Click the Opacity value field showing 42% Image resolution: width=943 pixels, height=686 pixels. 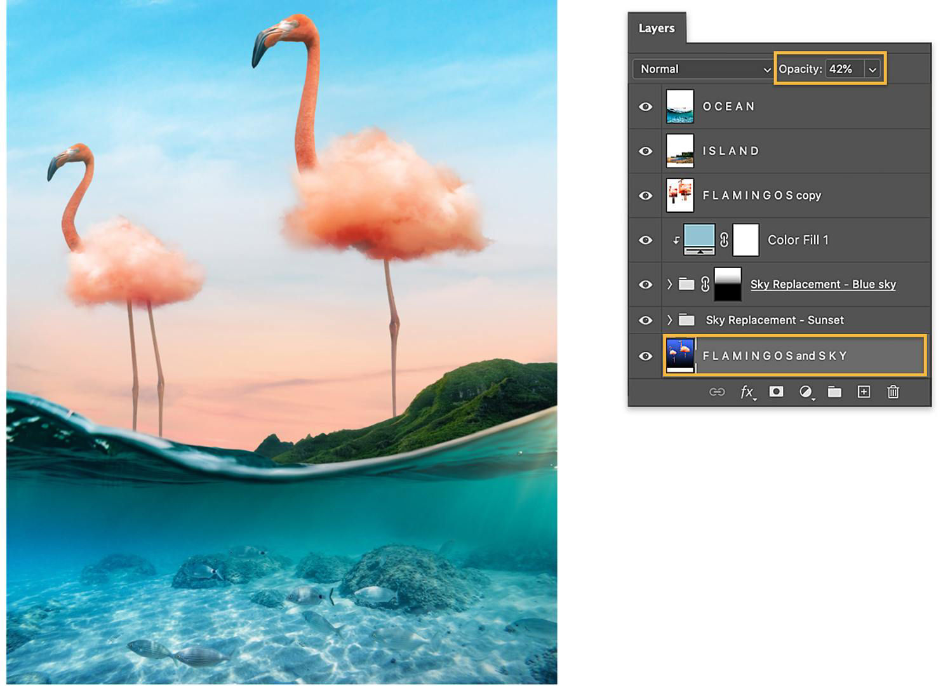click(843, 69)
